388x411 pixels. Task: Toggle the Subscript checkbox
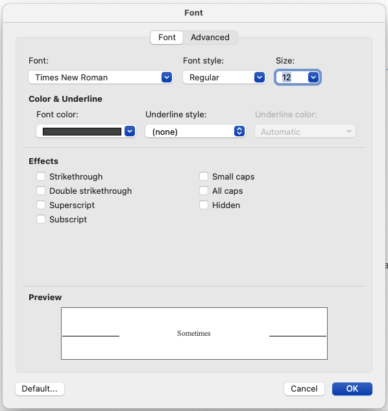point(41,219)
